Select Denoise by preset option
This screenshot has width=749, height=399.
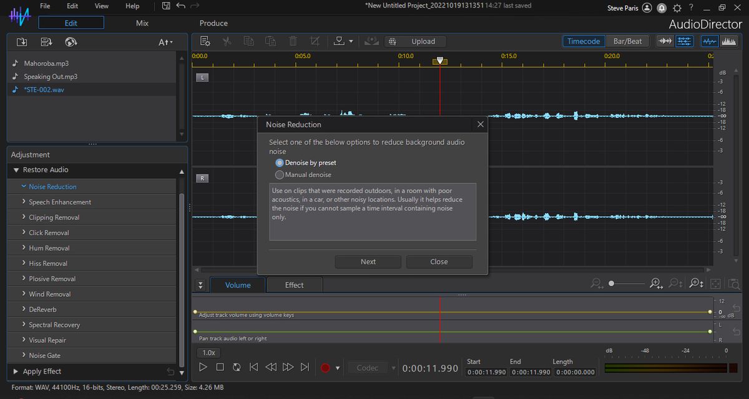[280, 163]
